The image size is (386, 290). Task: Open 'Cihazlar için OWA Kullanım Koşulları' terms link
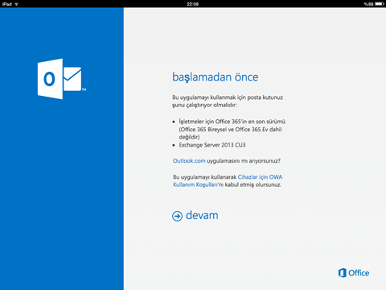(228, 180)
